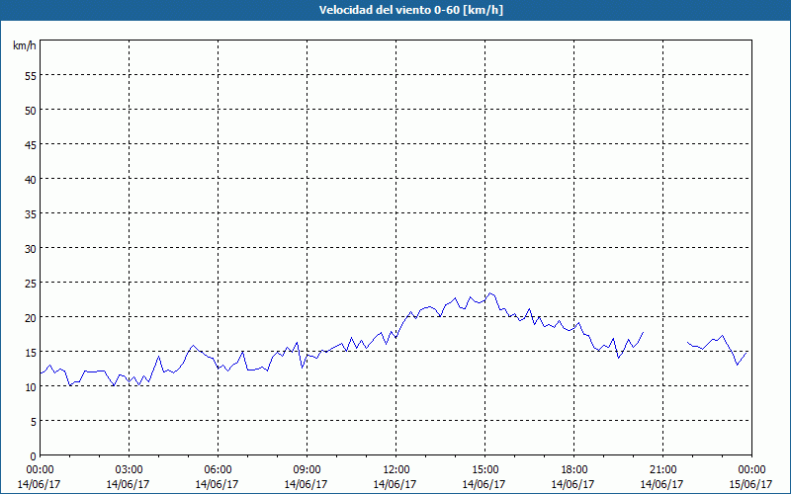Click the y-axis value 50
791x494 pixels.
click(x=31, y=112)
